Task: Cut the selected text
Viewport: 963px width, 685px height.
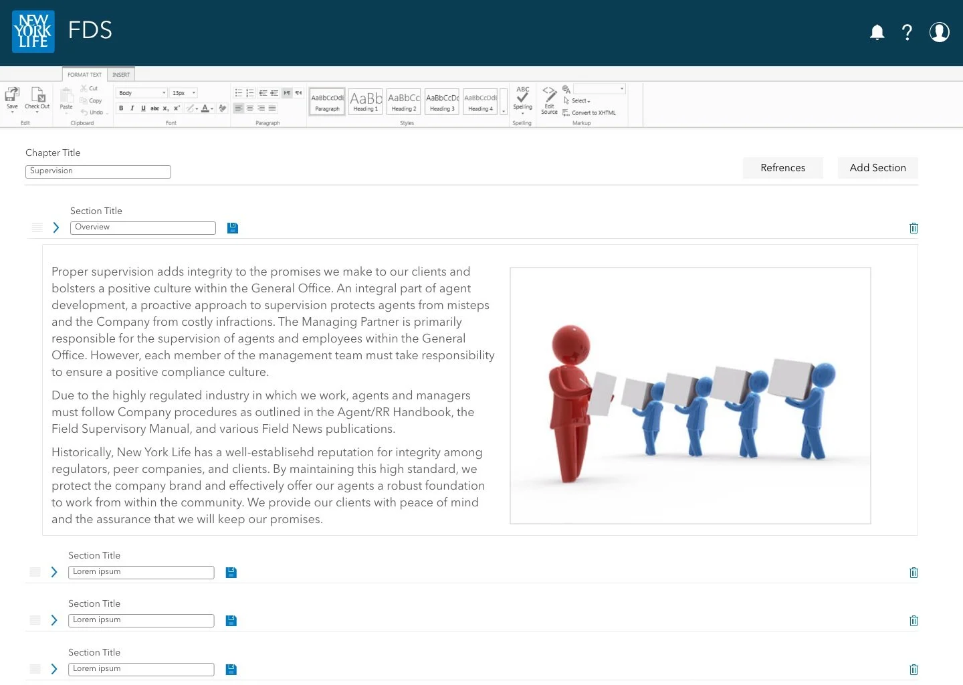Action: tap(89, 88)
